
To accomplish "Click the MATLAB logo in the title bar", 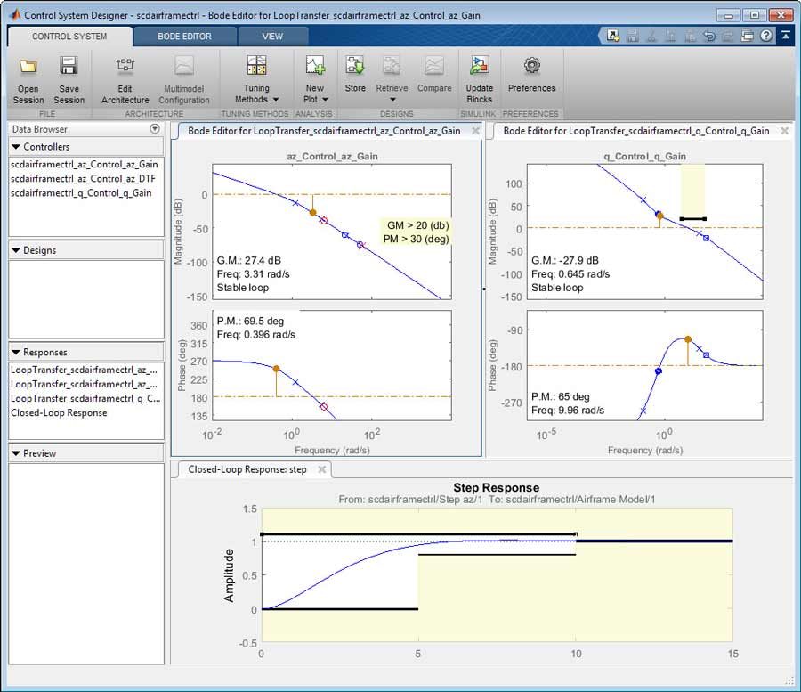I will [x=15, y=15].
